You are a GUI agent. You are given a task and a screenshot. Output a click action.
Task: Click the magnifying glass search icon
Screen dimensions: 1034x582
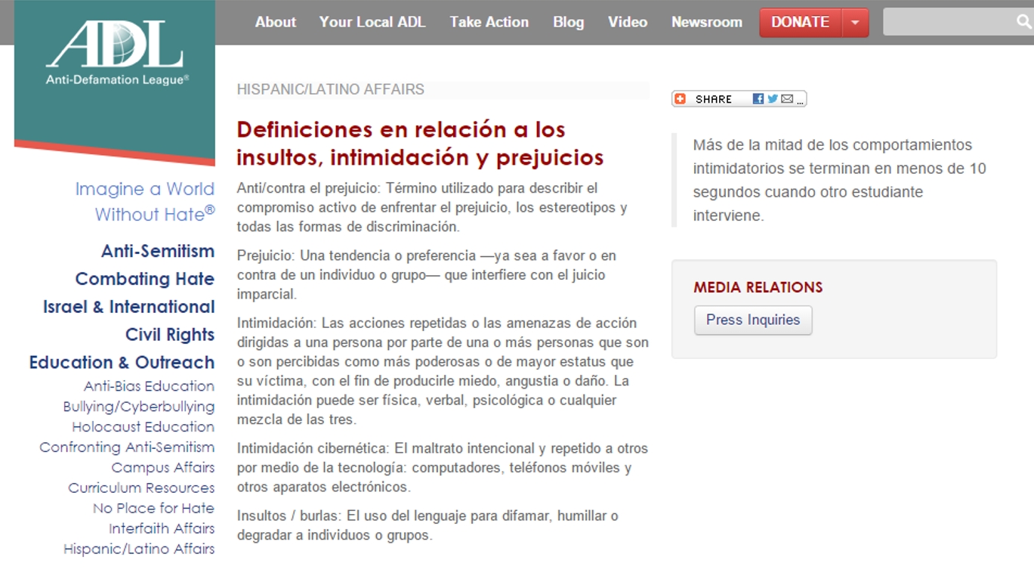[x=1023, y=22]
